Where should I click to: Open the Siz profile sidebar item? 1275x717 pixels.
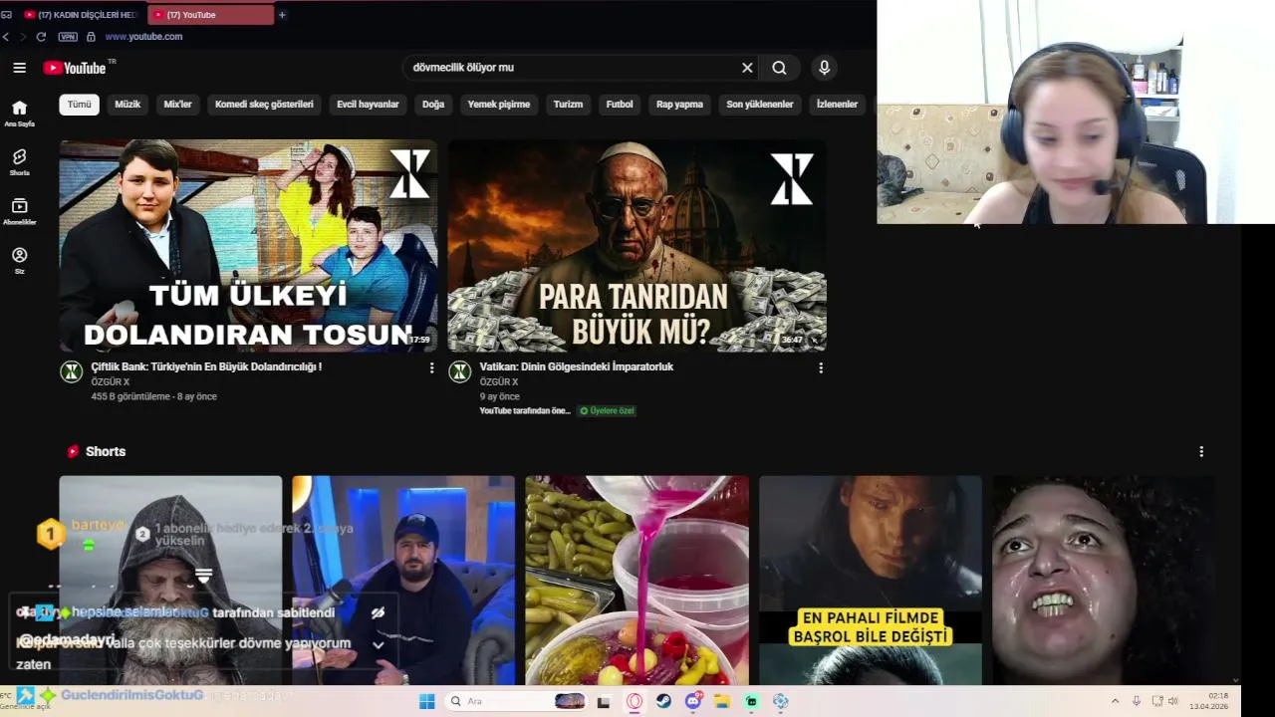19,260
